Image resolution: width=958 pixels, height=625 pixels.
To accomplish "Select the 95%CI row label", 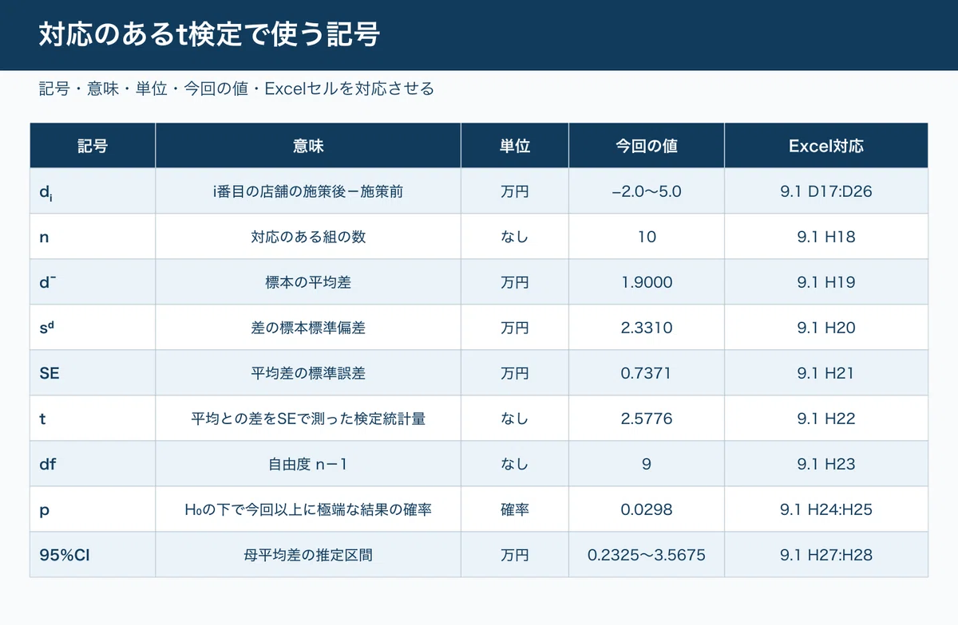I will click(93, 554).
